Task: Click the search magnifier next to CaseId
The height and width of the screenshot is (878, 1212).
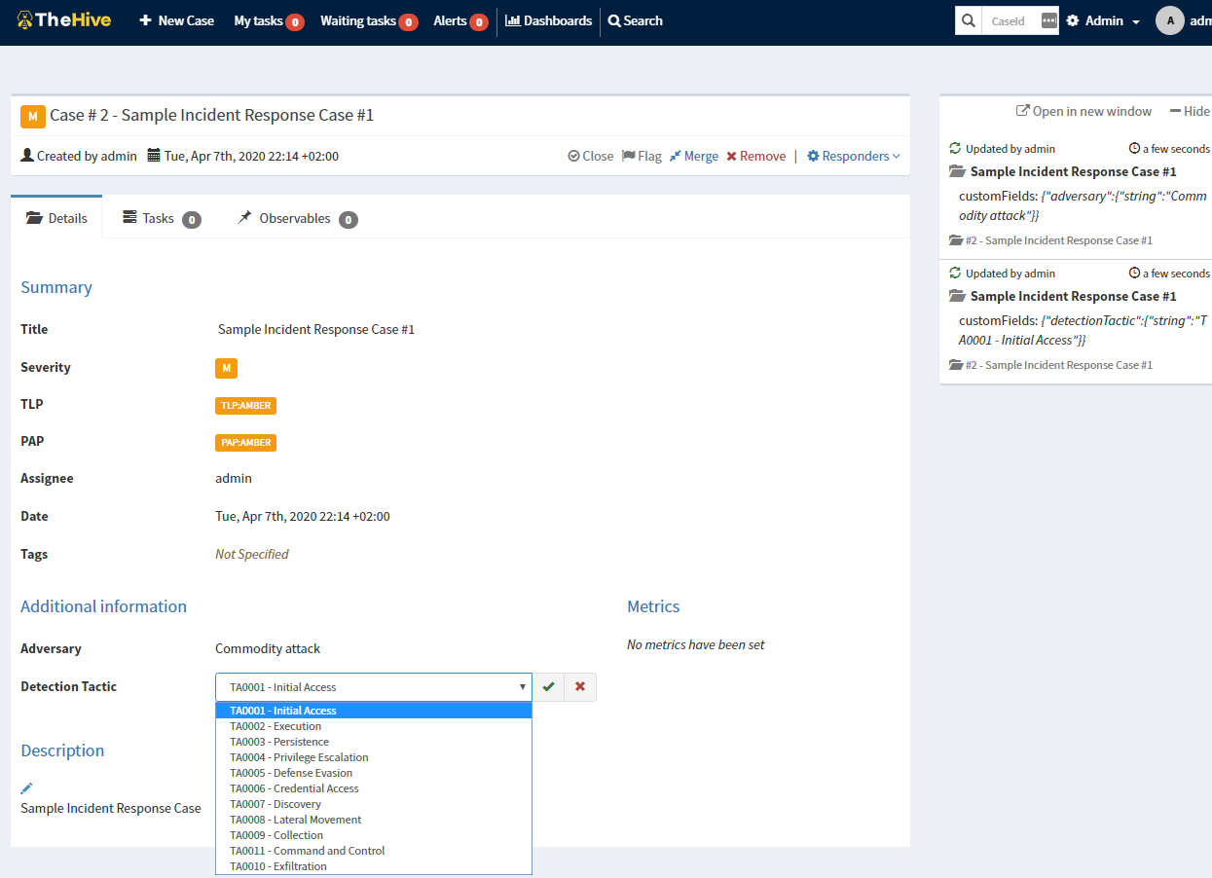Action: 968,19
